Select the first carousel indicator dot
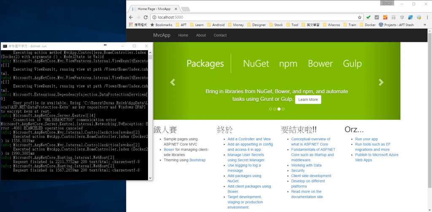The image size is (432, 212). point(270,109)
